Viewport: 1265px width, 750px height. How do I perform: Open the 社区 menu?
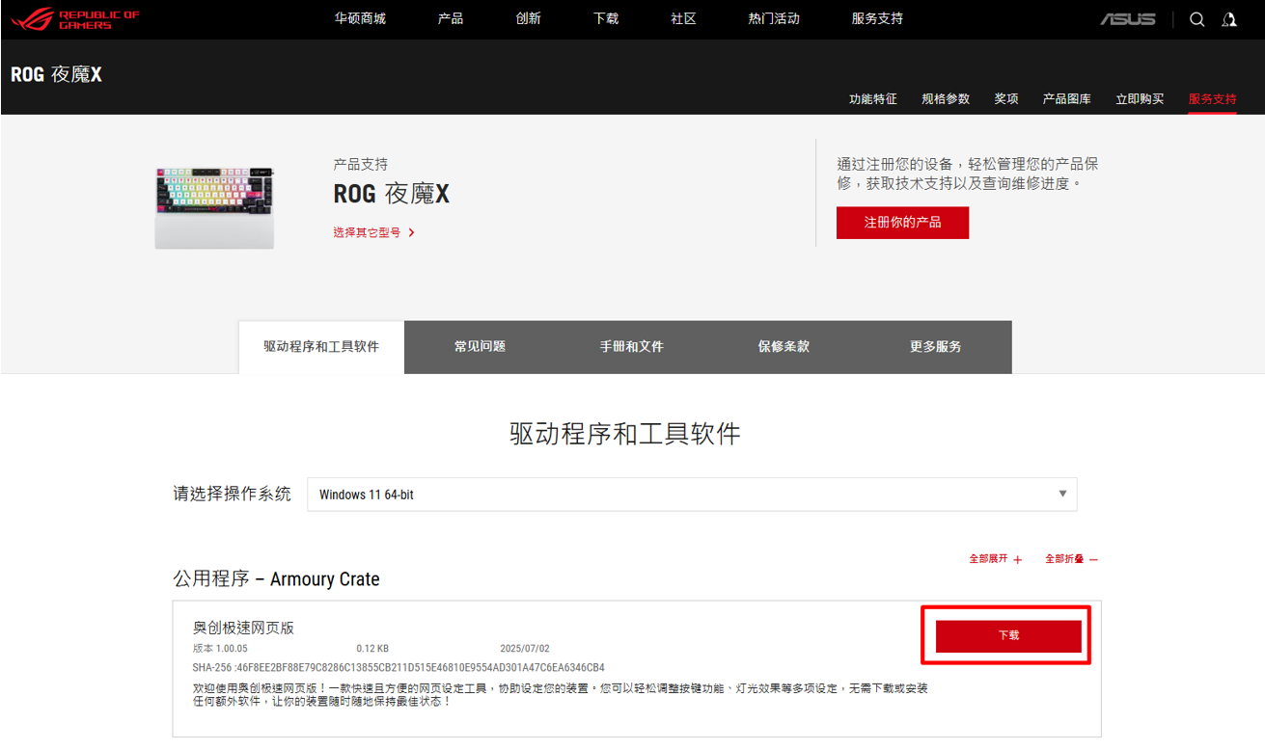(683, 19)
